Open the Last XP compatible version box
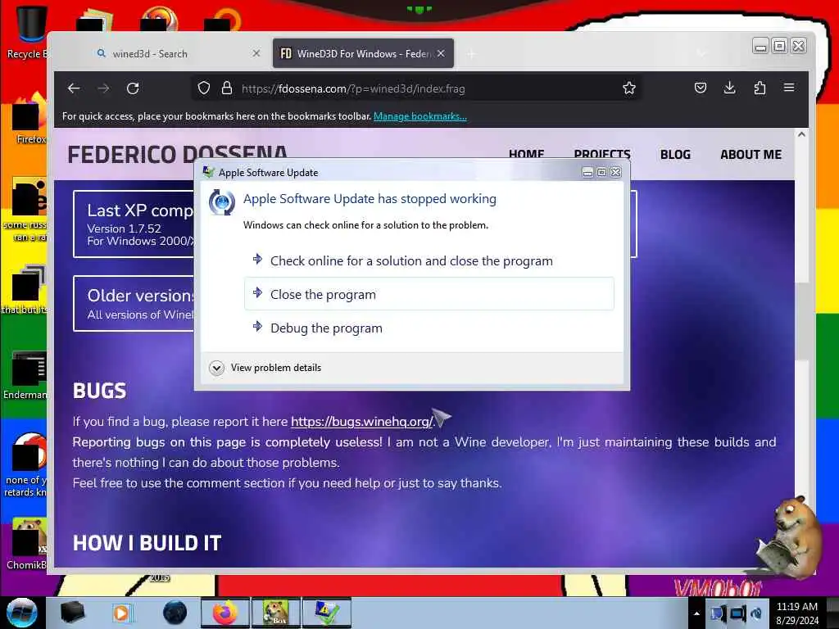Image resolution: width=839 pixels, height=629 pixels. pyautogui.click(x=134, y=224)
